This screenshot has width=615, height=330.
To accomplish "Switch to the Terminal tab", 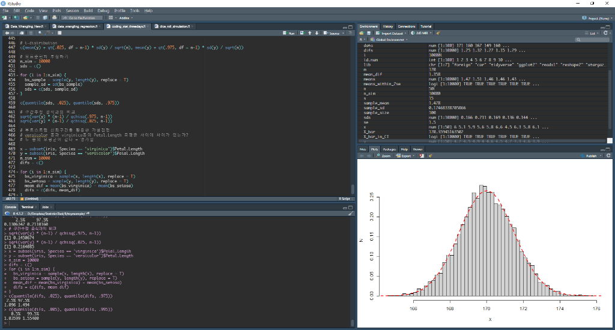I will click(27, 207).
